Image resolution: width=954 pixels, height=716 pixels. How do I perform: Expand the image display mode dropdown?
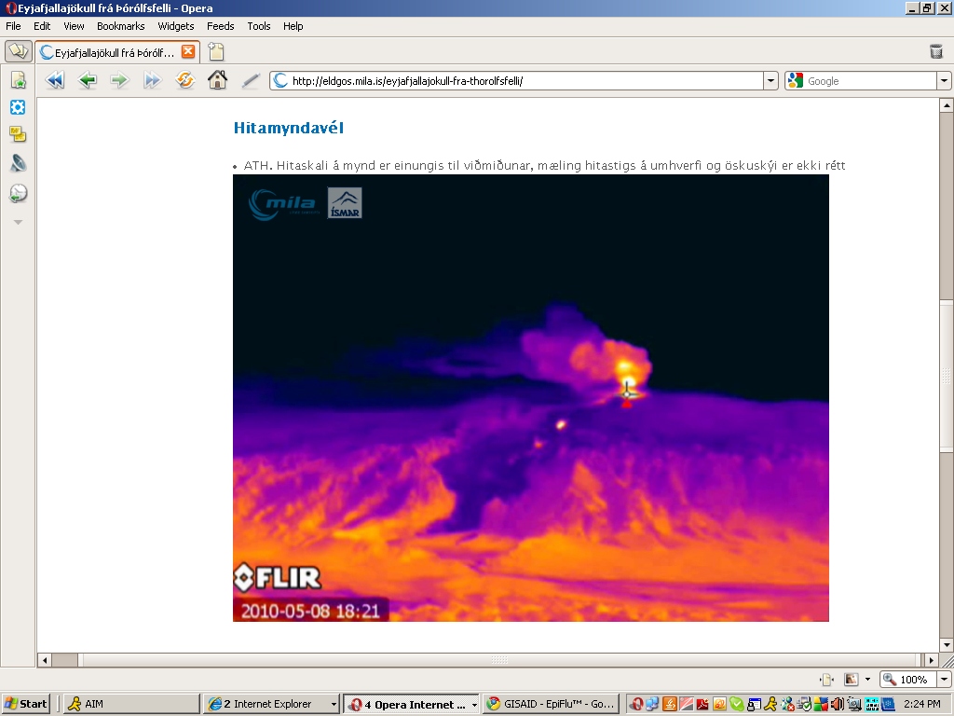[x=867, y=680]
